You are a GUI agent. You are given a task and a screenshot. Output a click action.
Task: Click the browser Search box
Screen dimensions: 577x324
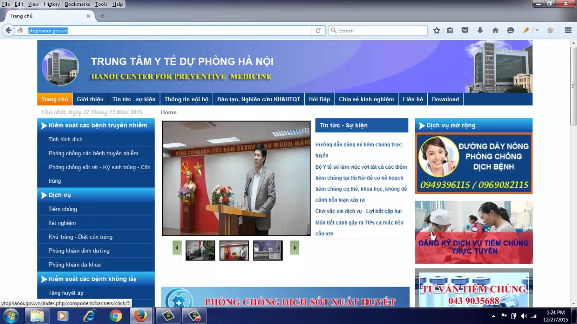378,31
